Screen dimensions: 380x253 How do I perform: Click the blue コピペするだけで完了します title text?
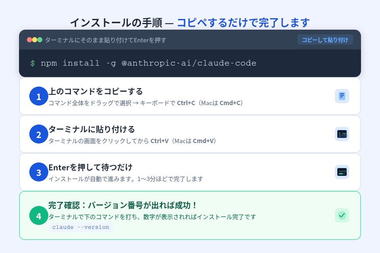click(x=243, y=23)
